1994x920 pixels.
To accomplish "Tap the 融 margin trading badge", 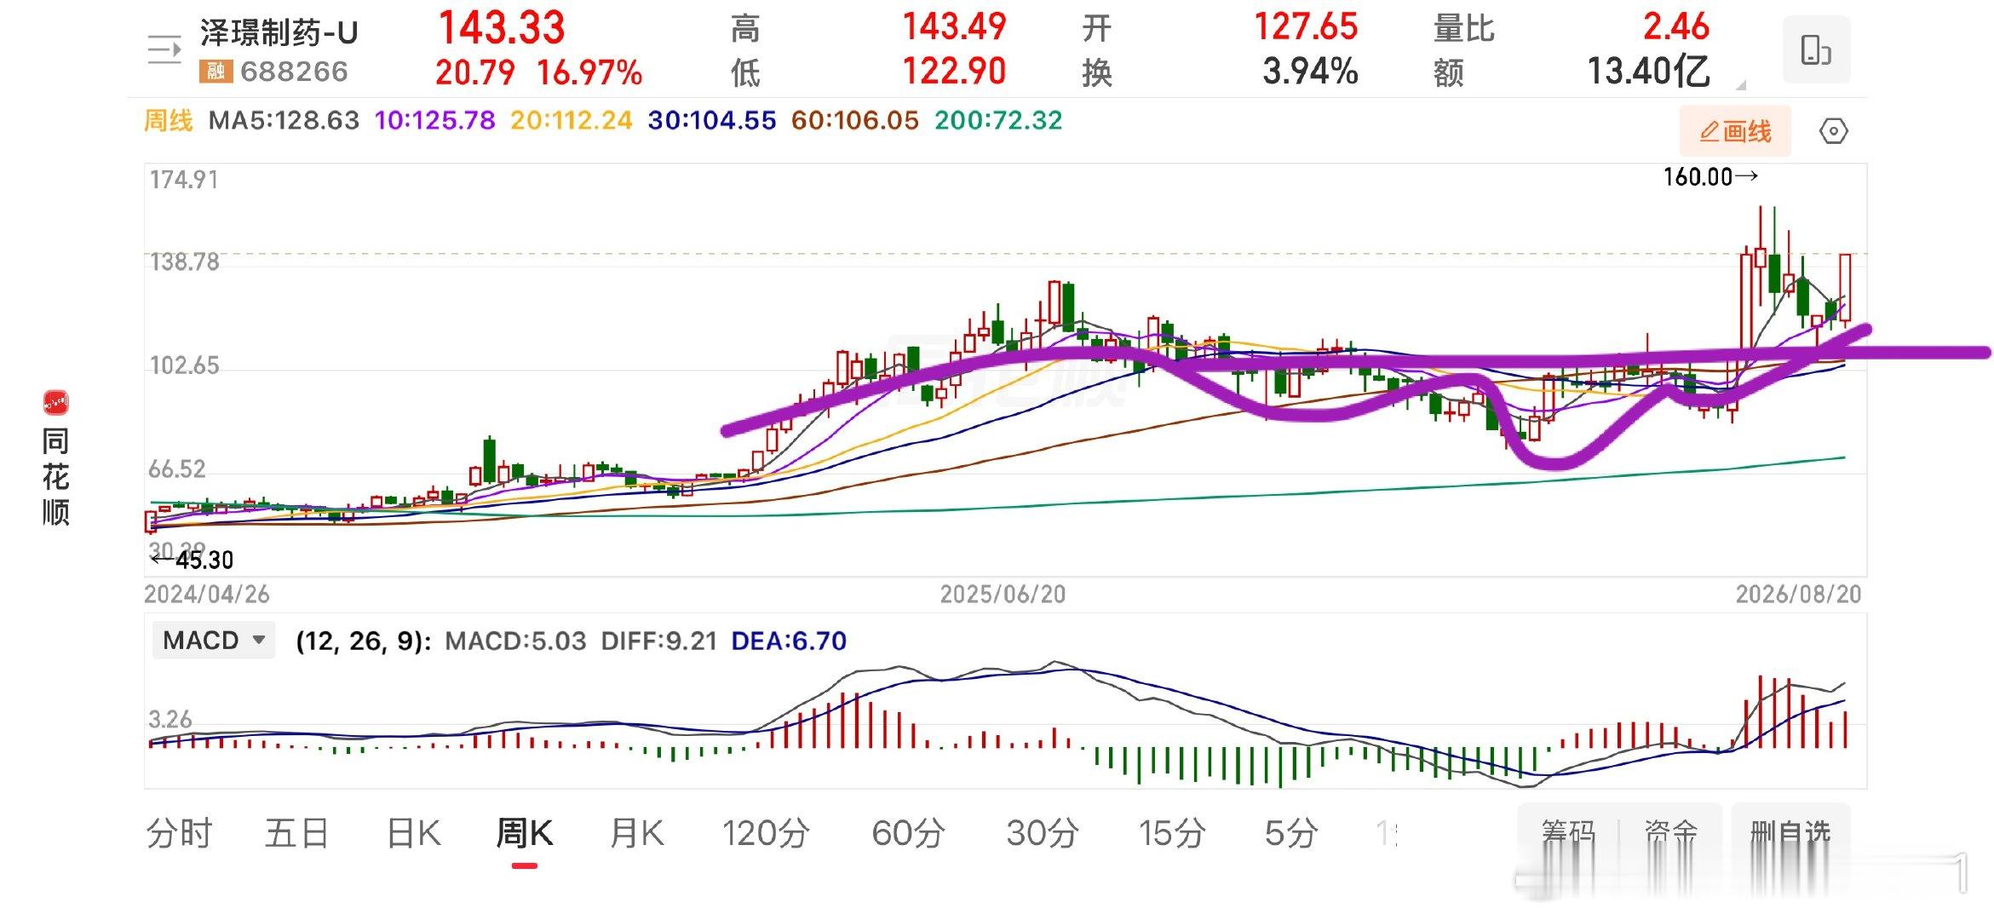I will point(215,72).
